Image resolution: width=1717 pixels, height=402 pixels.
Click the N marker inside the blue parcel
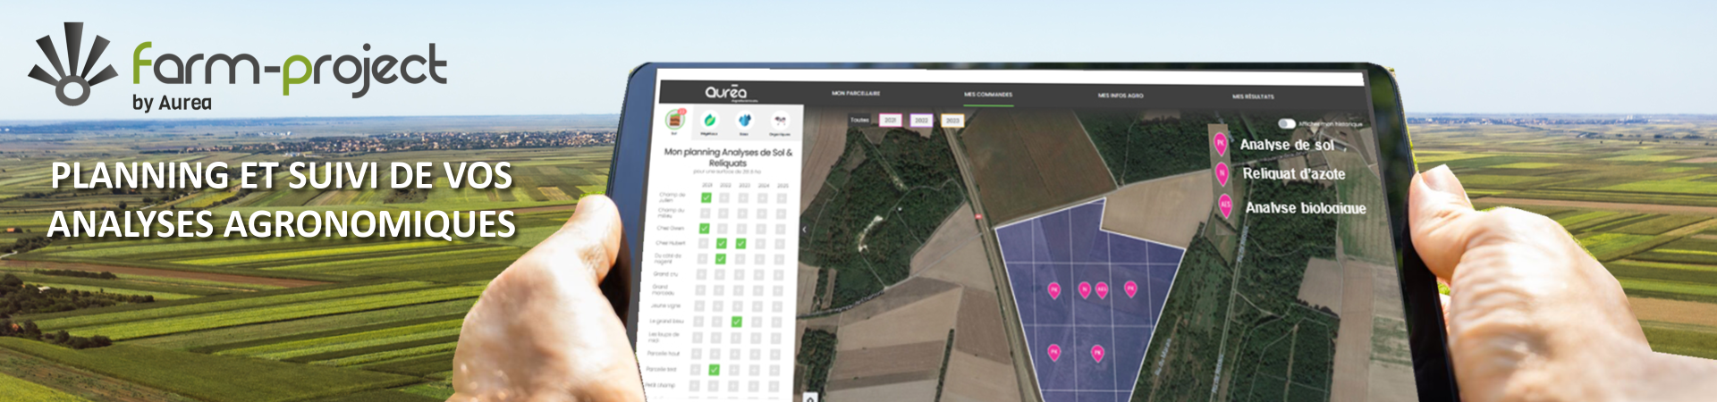coord(1085,289)
